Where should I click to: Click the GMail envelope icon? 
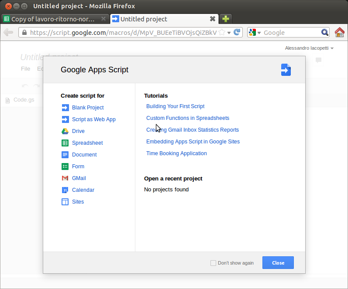pos(65,178)
